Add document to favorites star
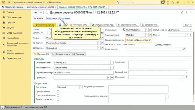 47,13
